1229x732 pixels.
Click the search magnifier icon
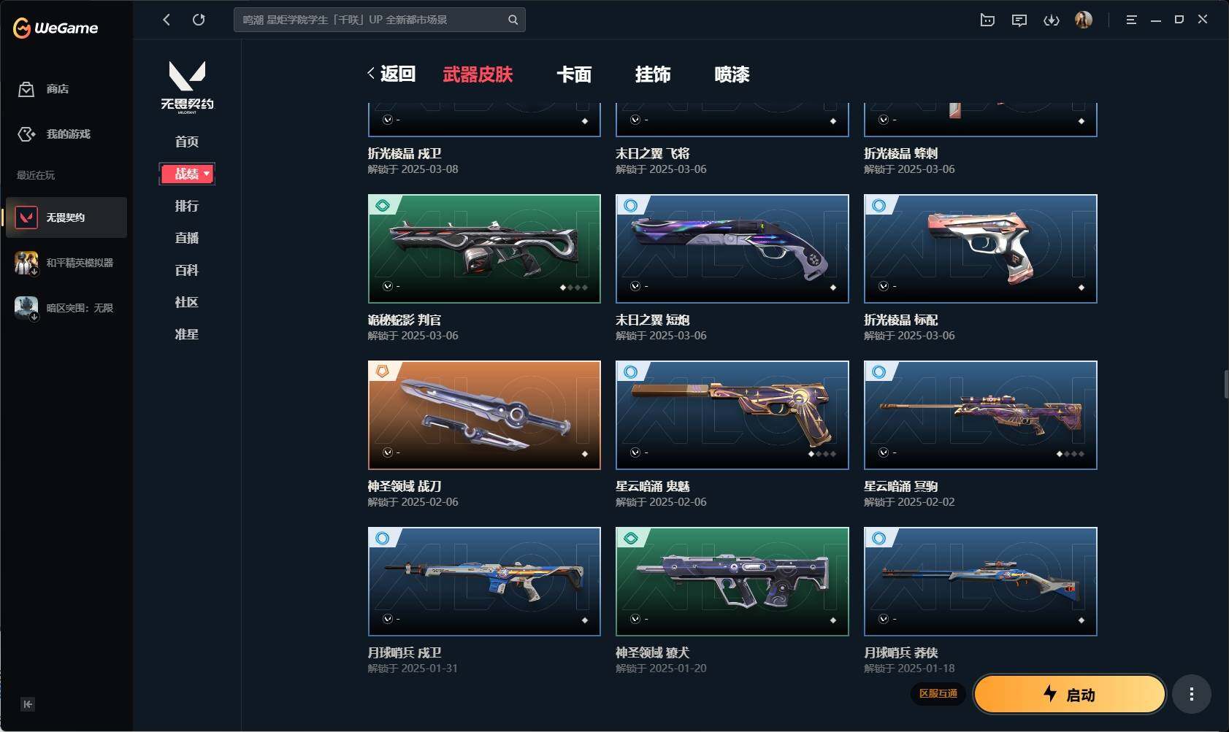[x=513, y=20]
